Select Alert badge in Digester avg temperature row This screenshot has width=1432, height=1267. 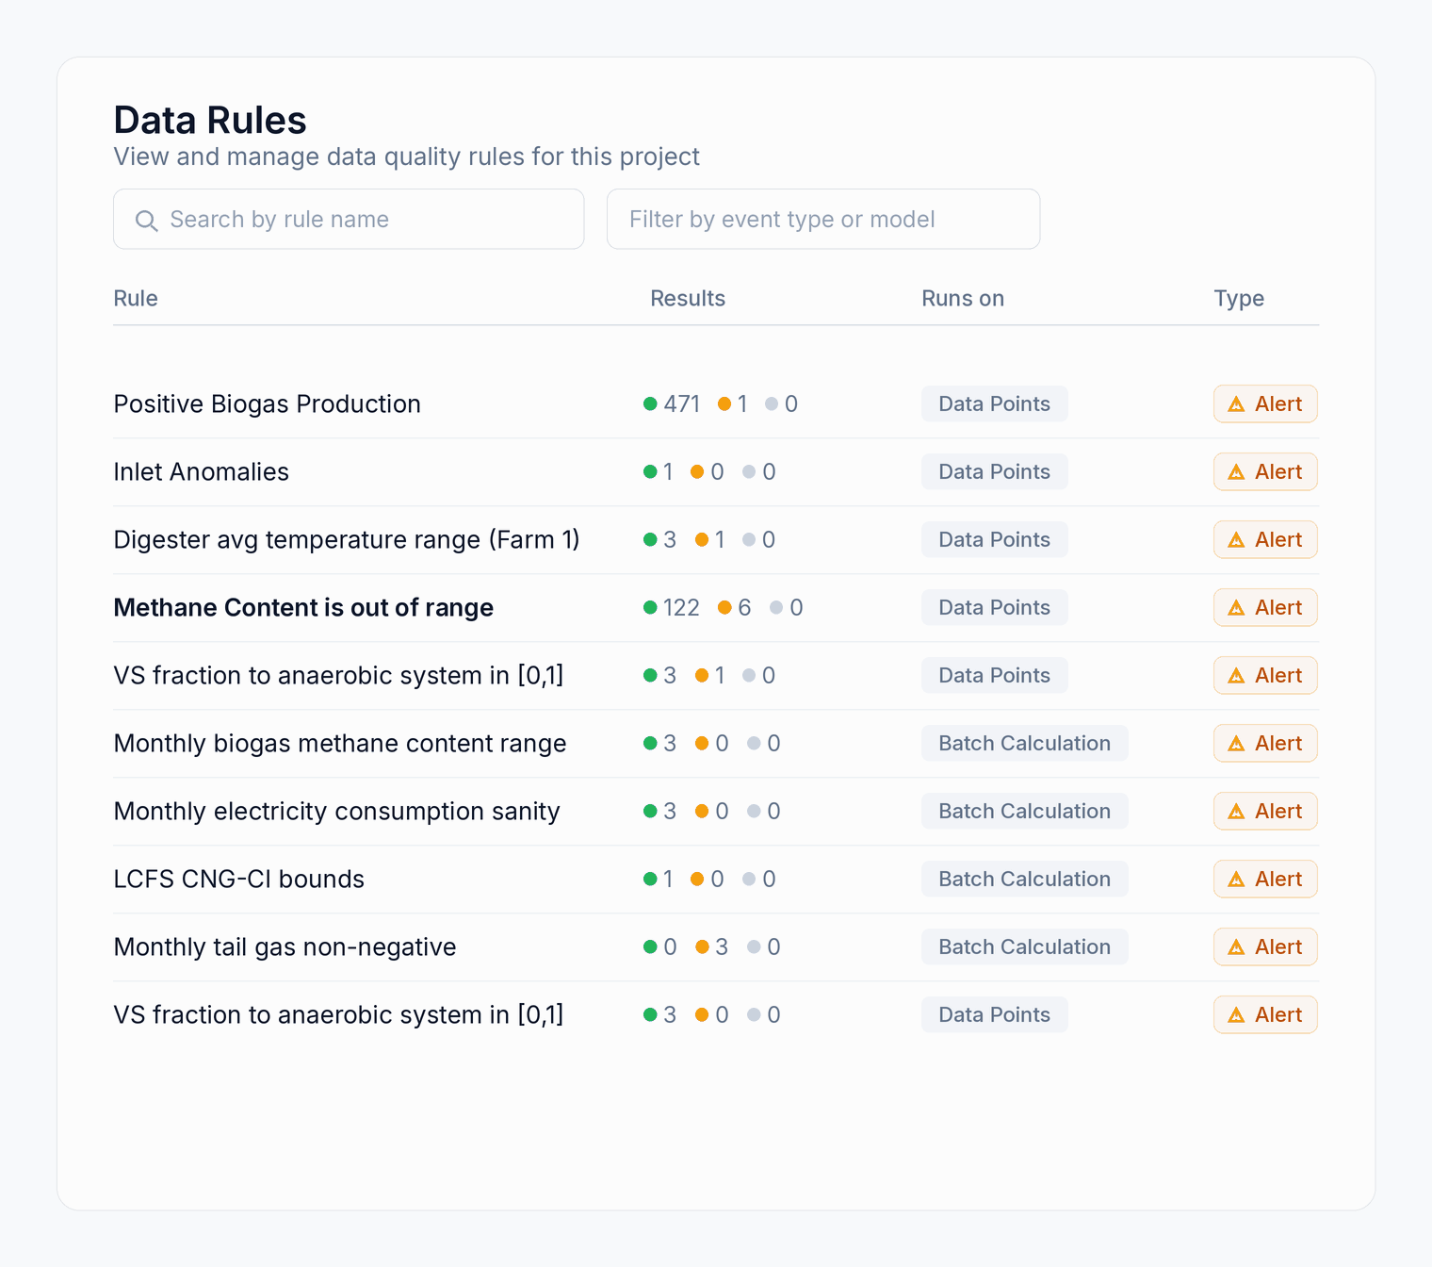[1265, 539]
